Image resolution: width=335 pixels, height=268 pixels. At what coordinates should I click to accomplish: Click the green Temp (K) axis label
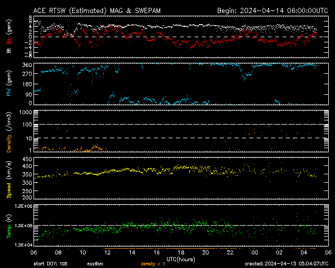pos(9,226)
